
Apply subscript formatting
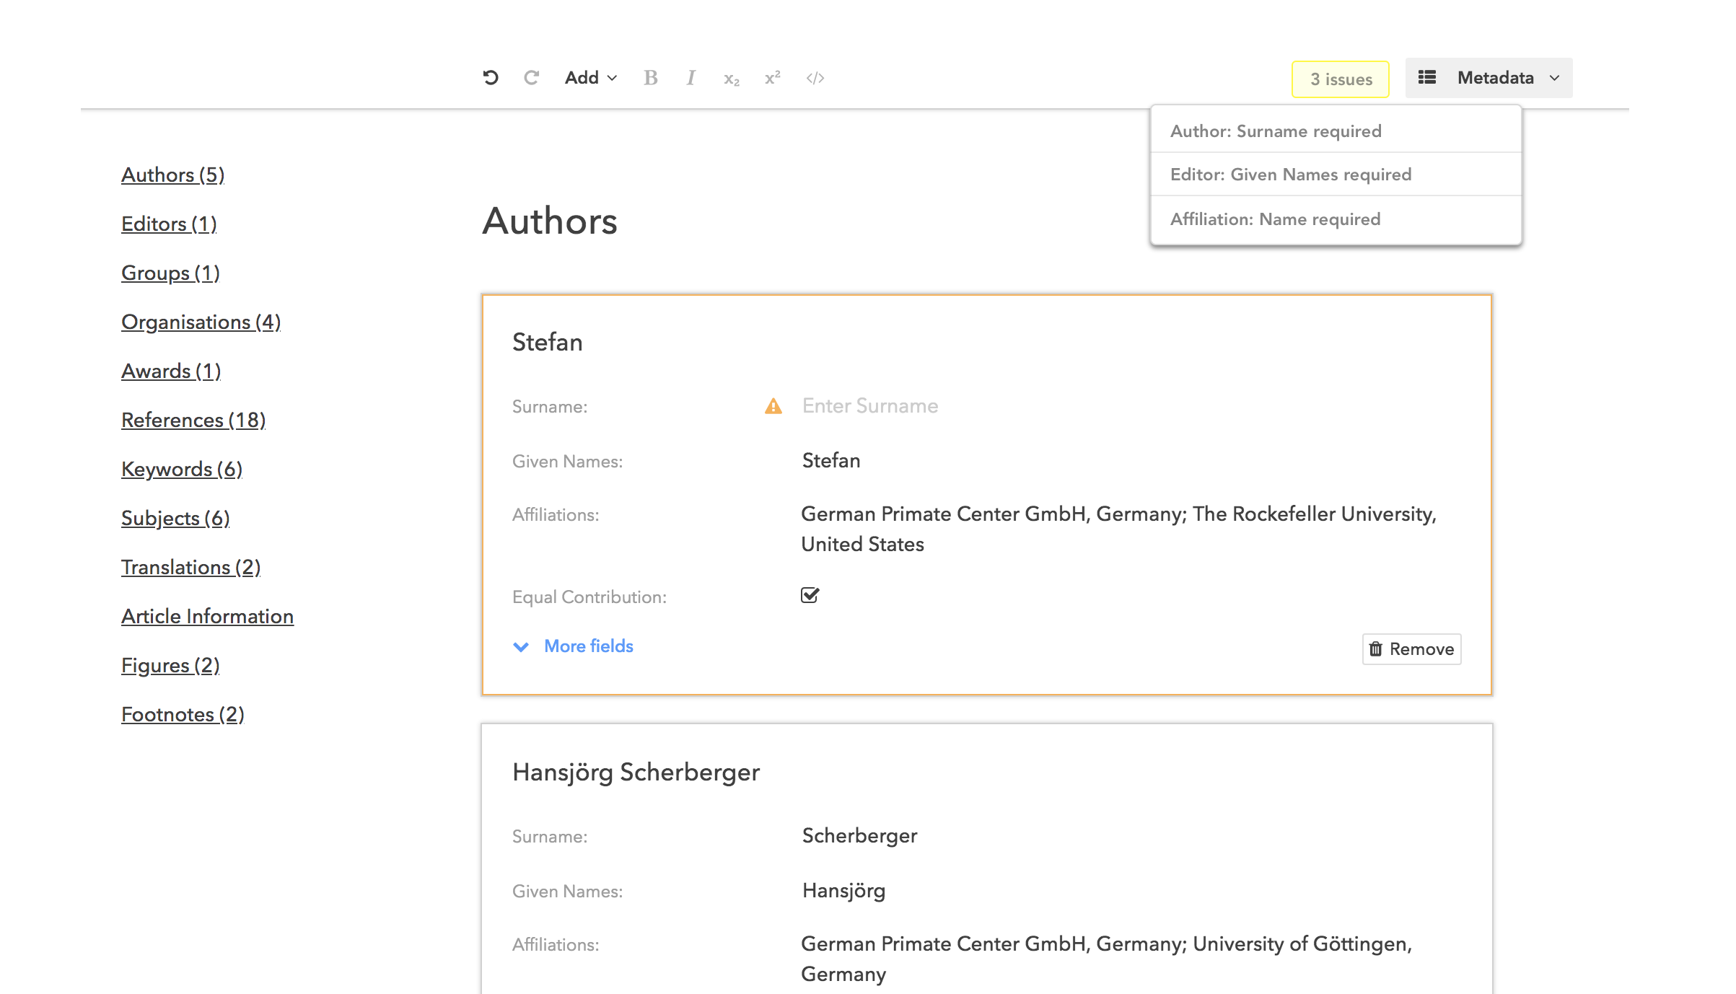click(732, 79)
